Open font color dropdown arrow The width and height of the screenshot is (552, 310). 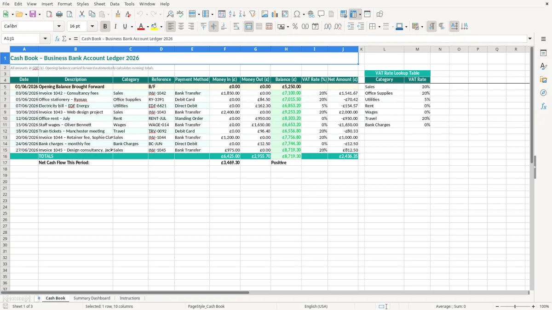tap(148, 27)
